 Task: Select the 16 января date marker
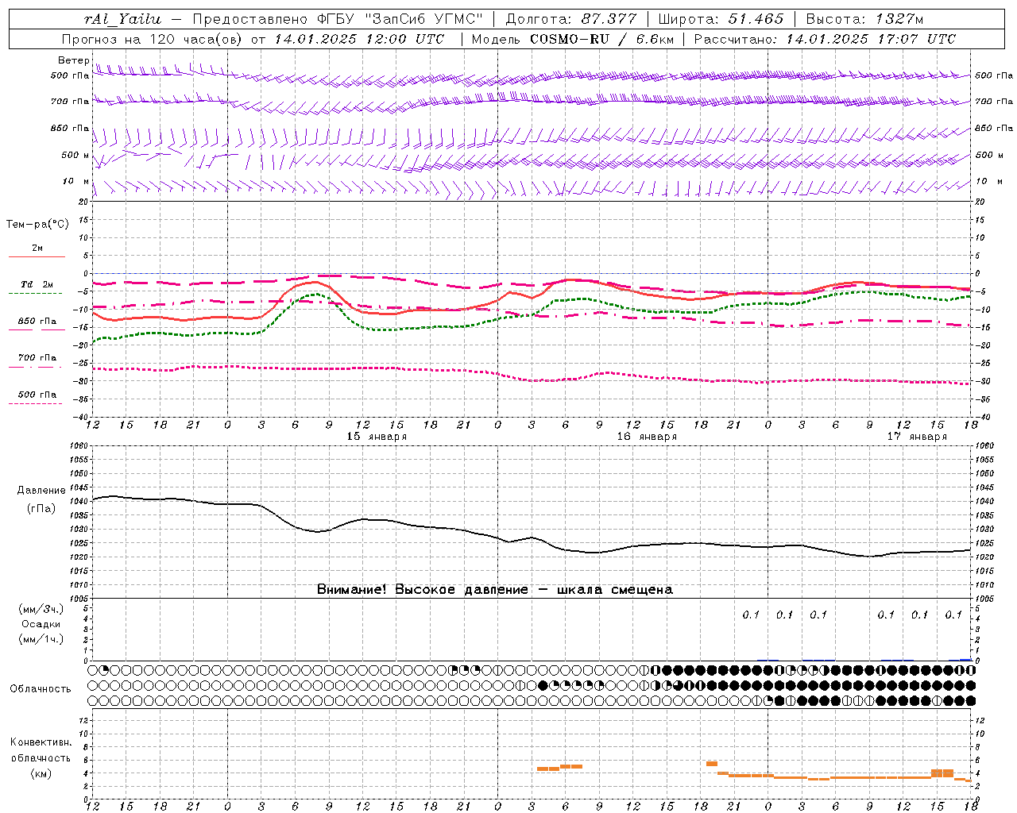point(647,437)
